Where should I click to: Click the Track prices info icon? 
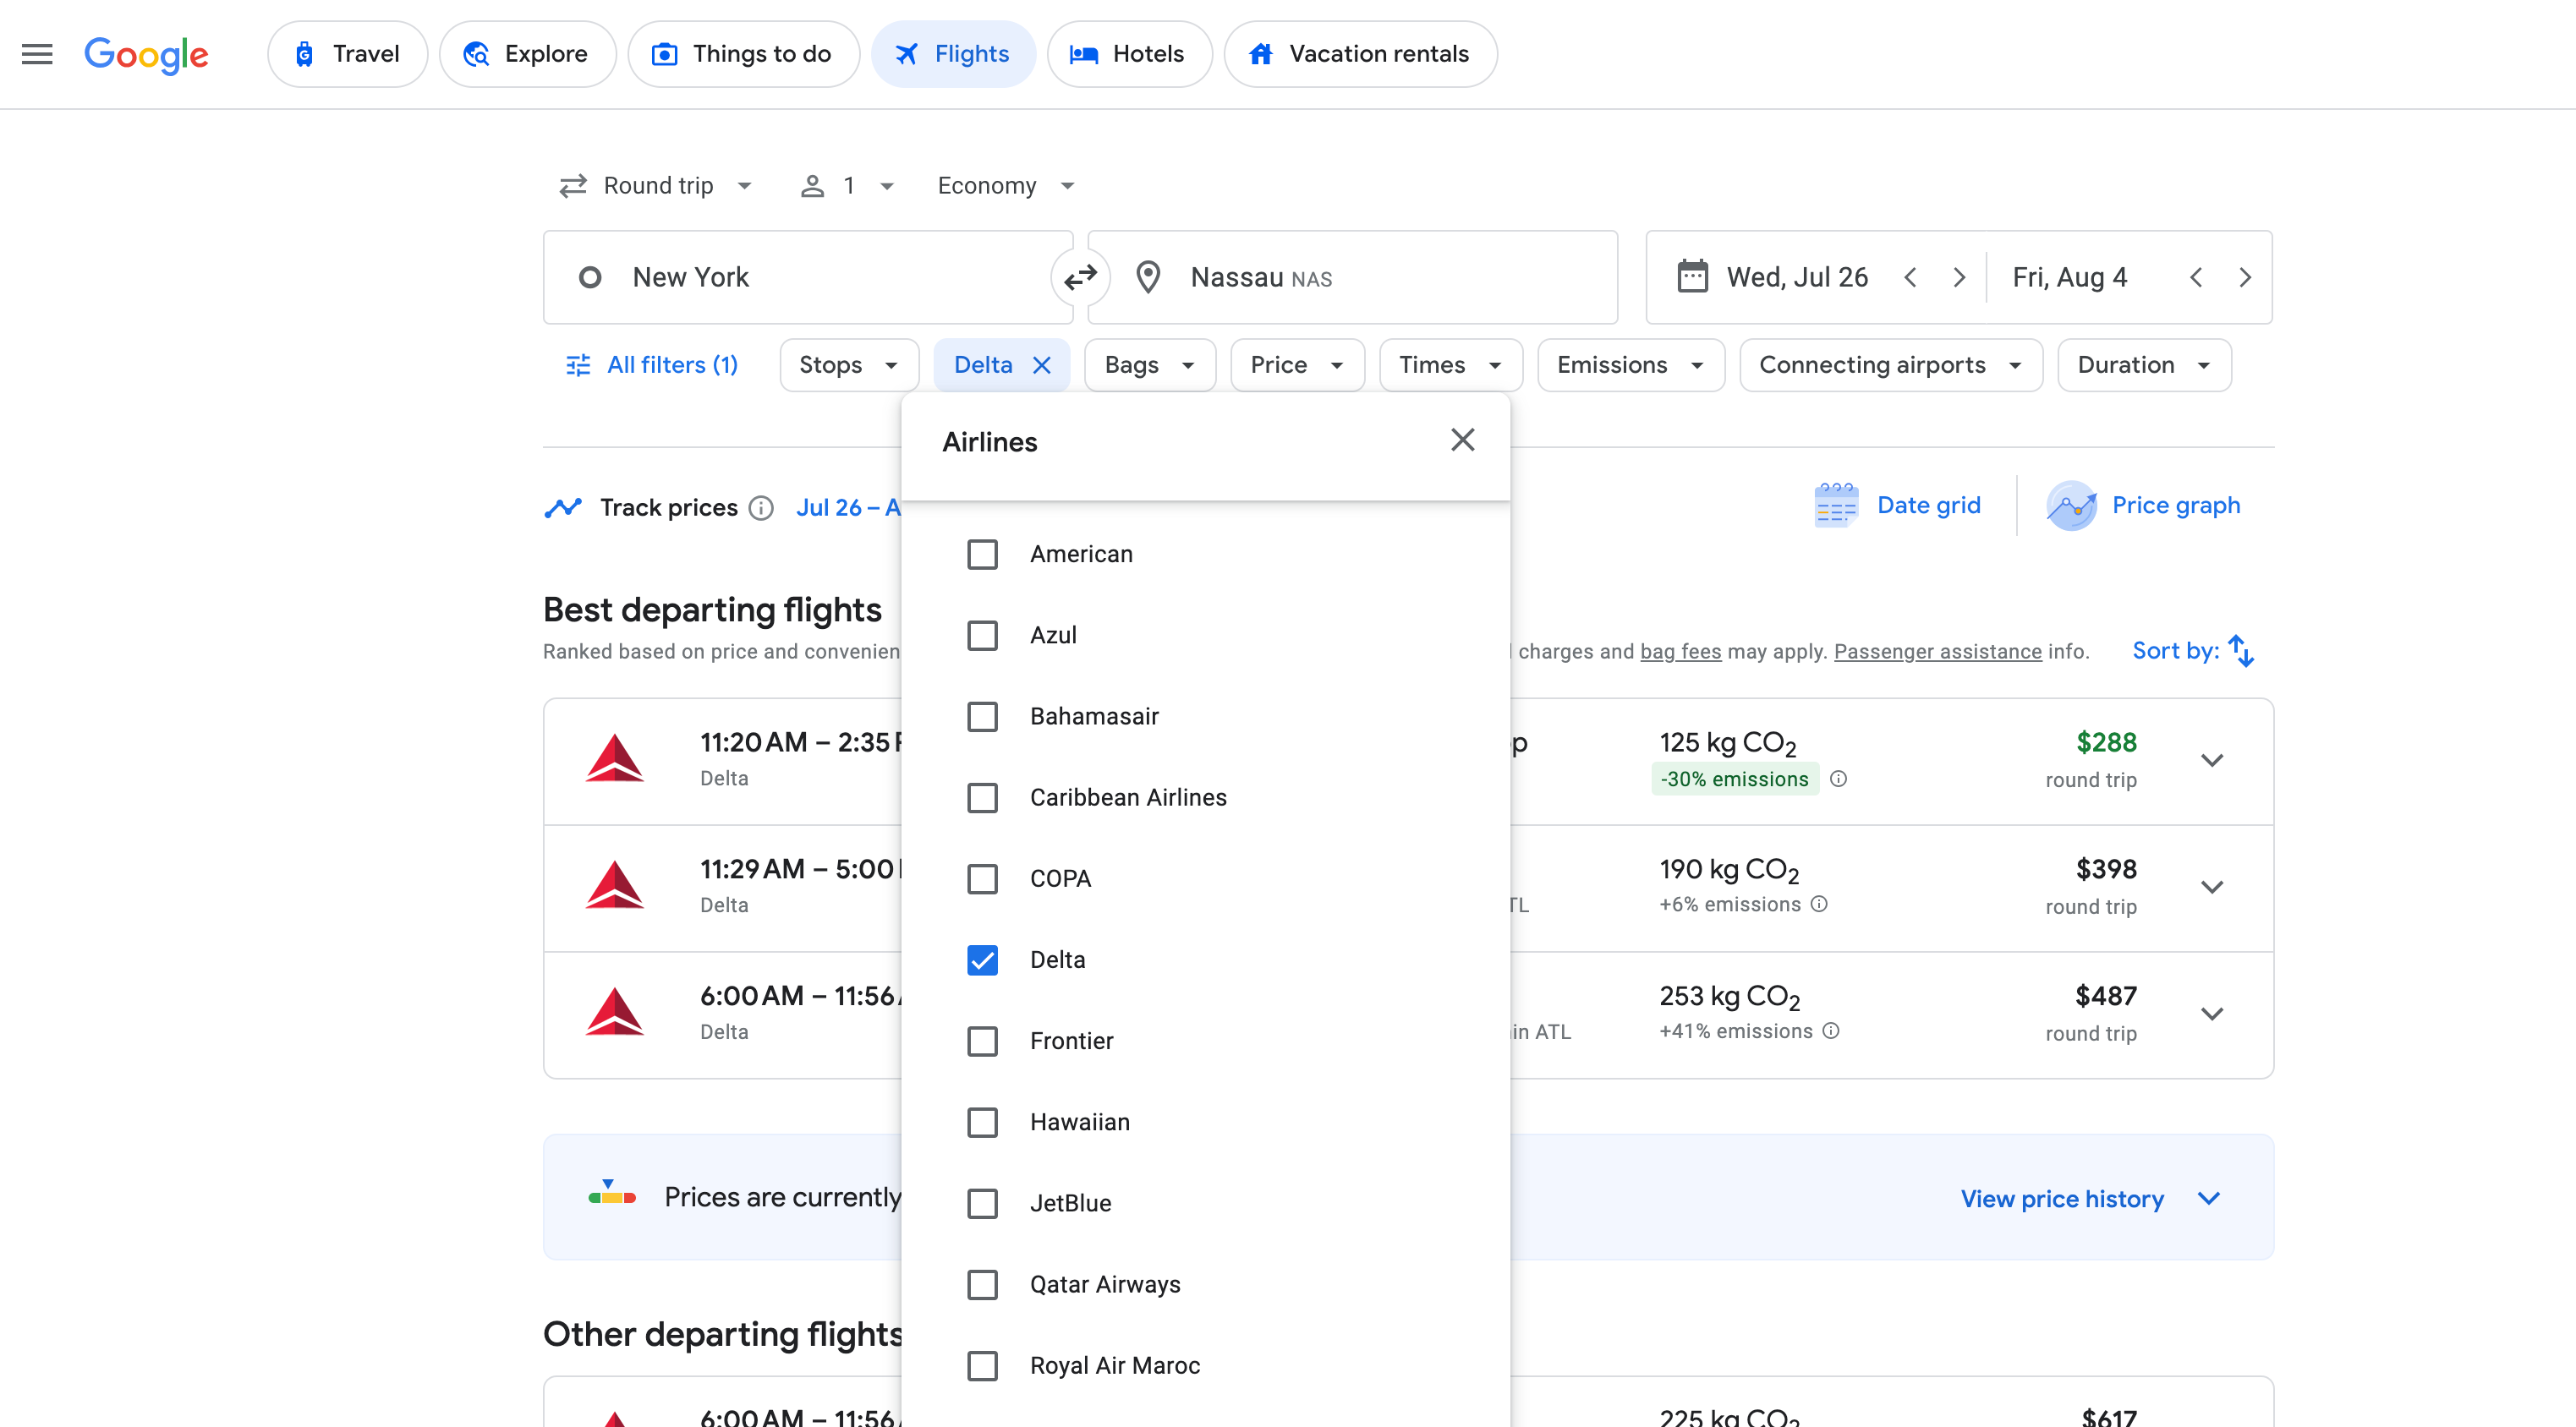[x=761, y=506]
